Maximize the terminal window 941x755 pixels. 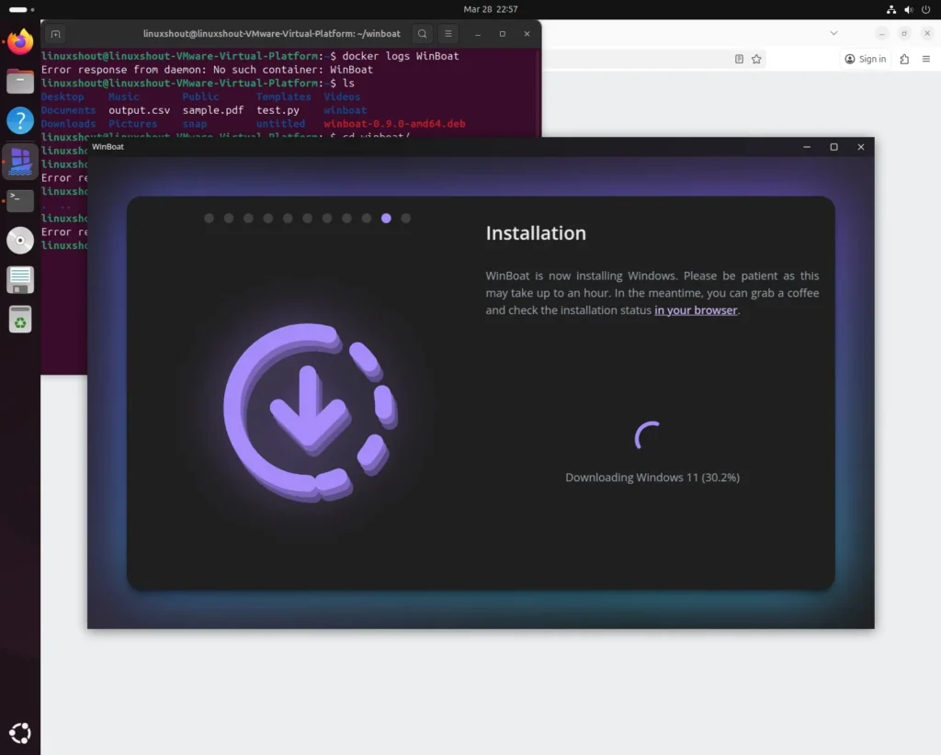[503, 34]
